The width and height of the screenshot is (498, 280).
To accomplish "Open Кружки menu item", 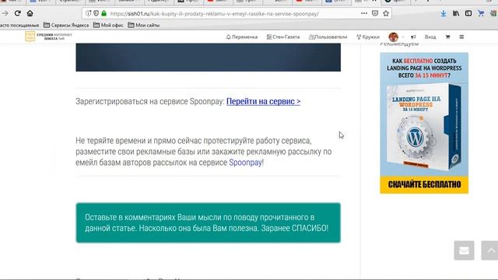I will [x=368, y=37].
